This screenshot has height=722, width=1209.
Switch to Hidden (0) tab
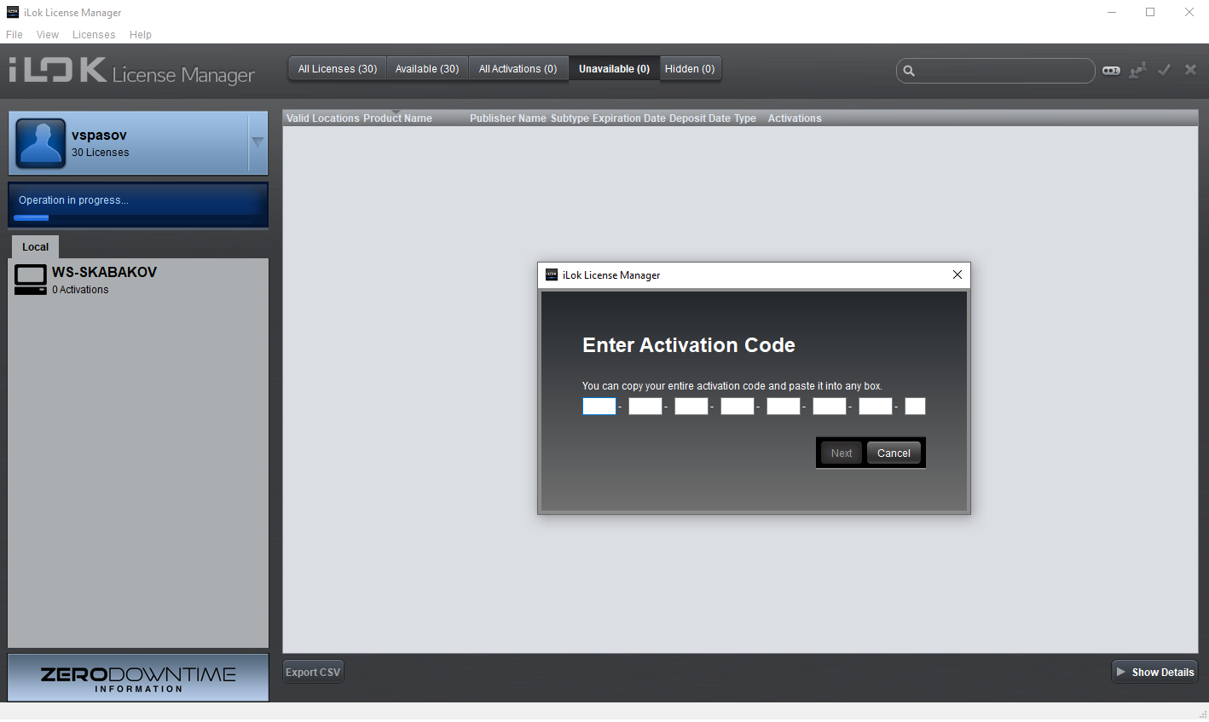(690, 69)
